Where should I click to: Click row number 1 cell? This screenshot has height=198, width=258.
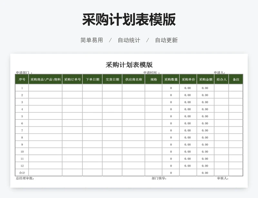point(22,88)
